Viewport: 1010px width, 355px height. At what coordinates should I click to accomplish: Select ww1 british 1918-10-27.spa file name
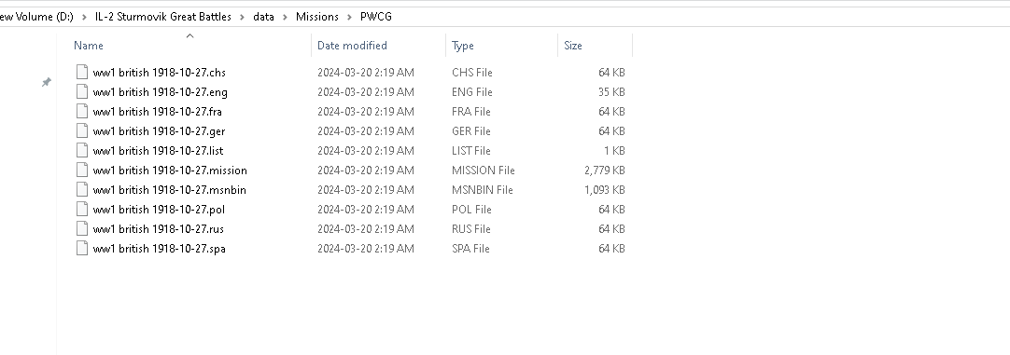pyautogui.click(x=159, y=248)
